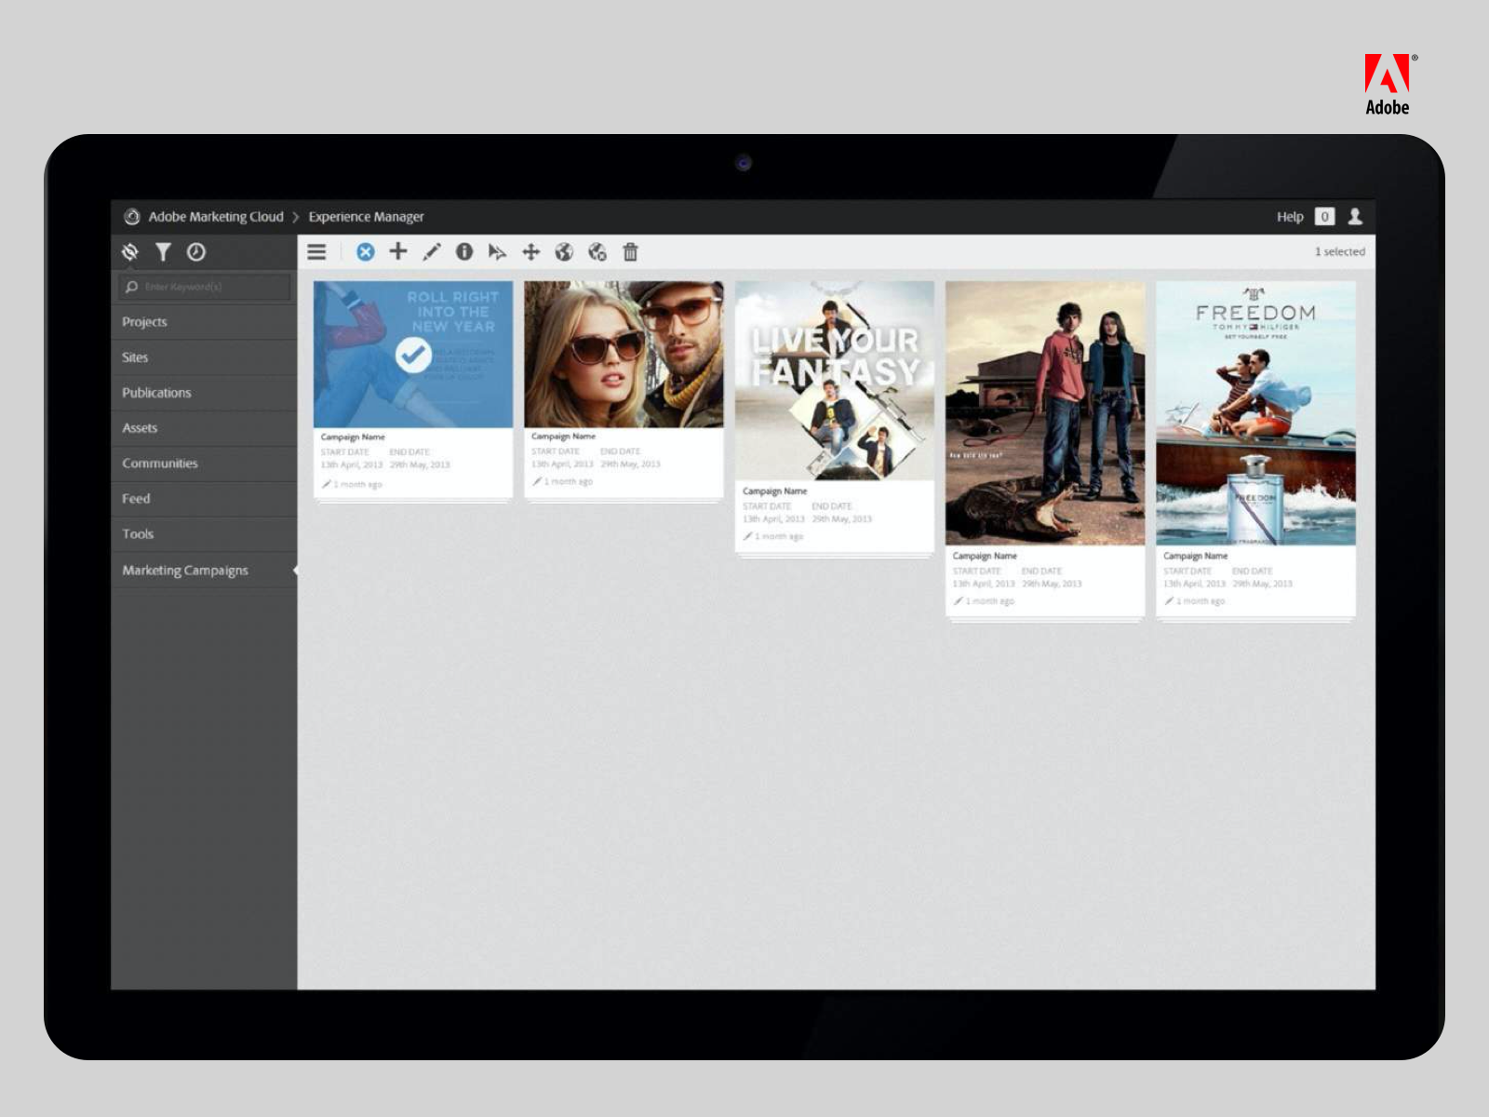This screenshot has height=1117, width=1489.
Task: Open properties with the info icon
Action: tap(464, 251)
